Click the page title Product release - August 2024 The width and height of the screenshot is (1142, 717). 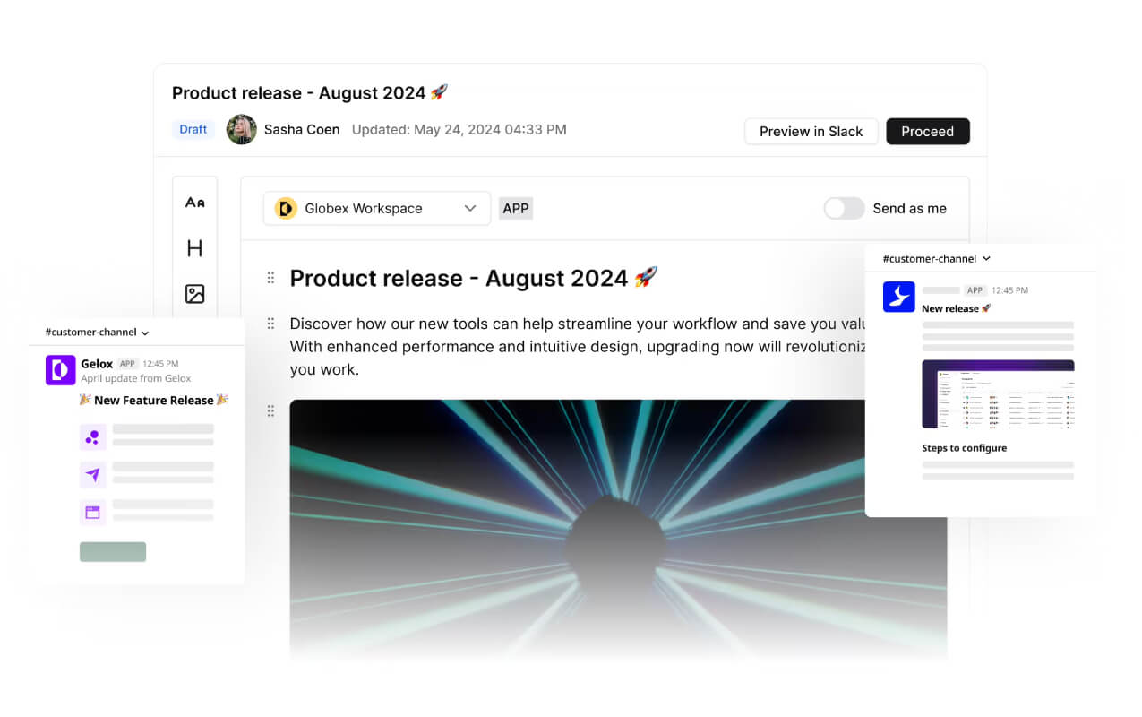pyautogui.click(x=309, y=92)
